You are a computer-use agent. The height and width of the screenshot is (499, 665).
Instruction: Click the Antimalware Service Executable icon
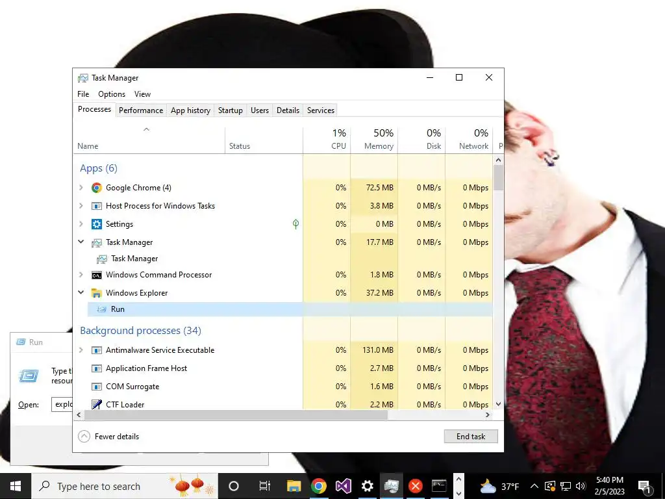(97, 350)
